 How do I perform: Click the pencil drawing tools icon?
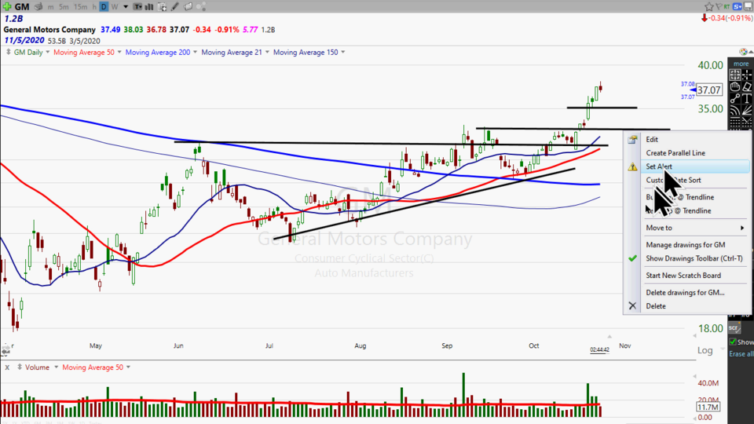[x=175, y=7]
